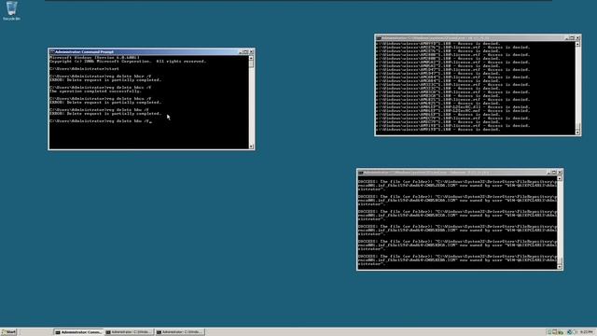
Task: Open system menu icon of Administrator: Command Prompt window
Action: 52,52
